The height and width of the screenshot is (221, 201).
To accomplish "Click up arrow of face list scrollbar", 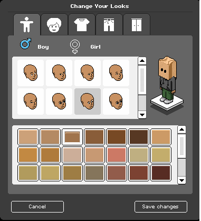I will (142, 61).
